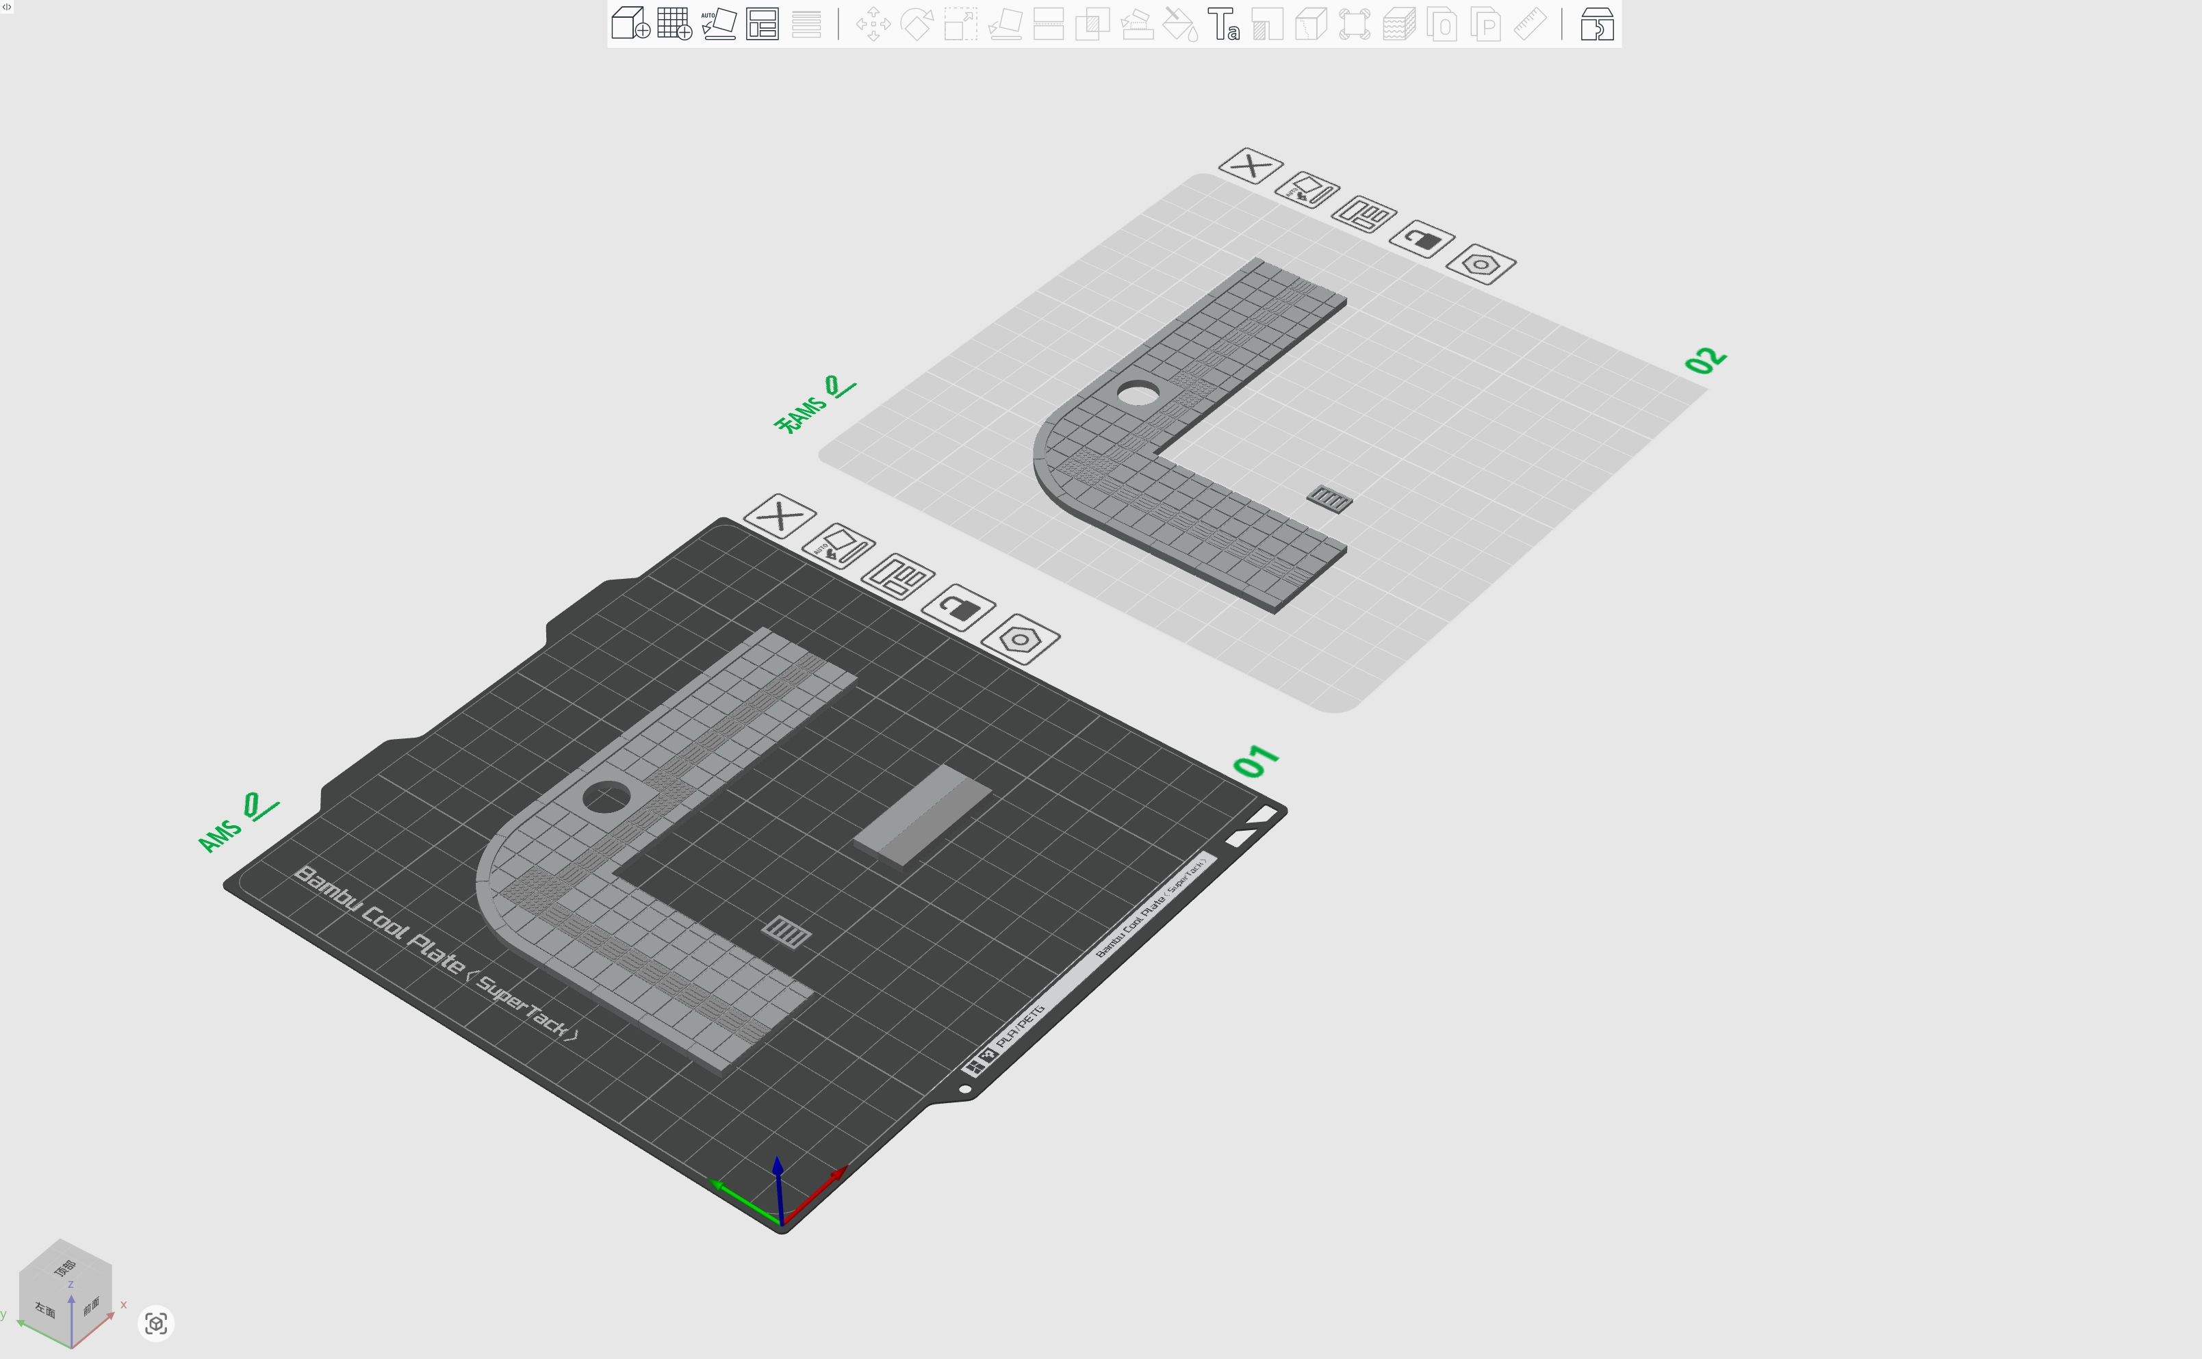Select the Scale gizmo tool

pos(960,23)
